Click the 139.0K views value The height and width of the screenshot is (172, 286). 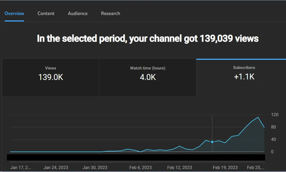[x=51, y=77]
